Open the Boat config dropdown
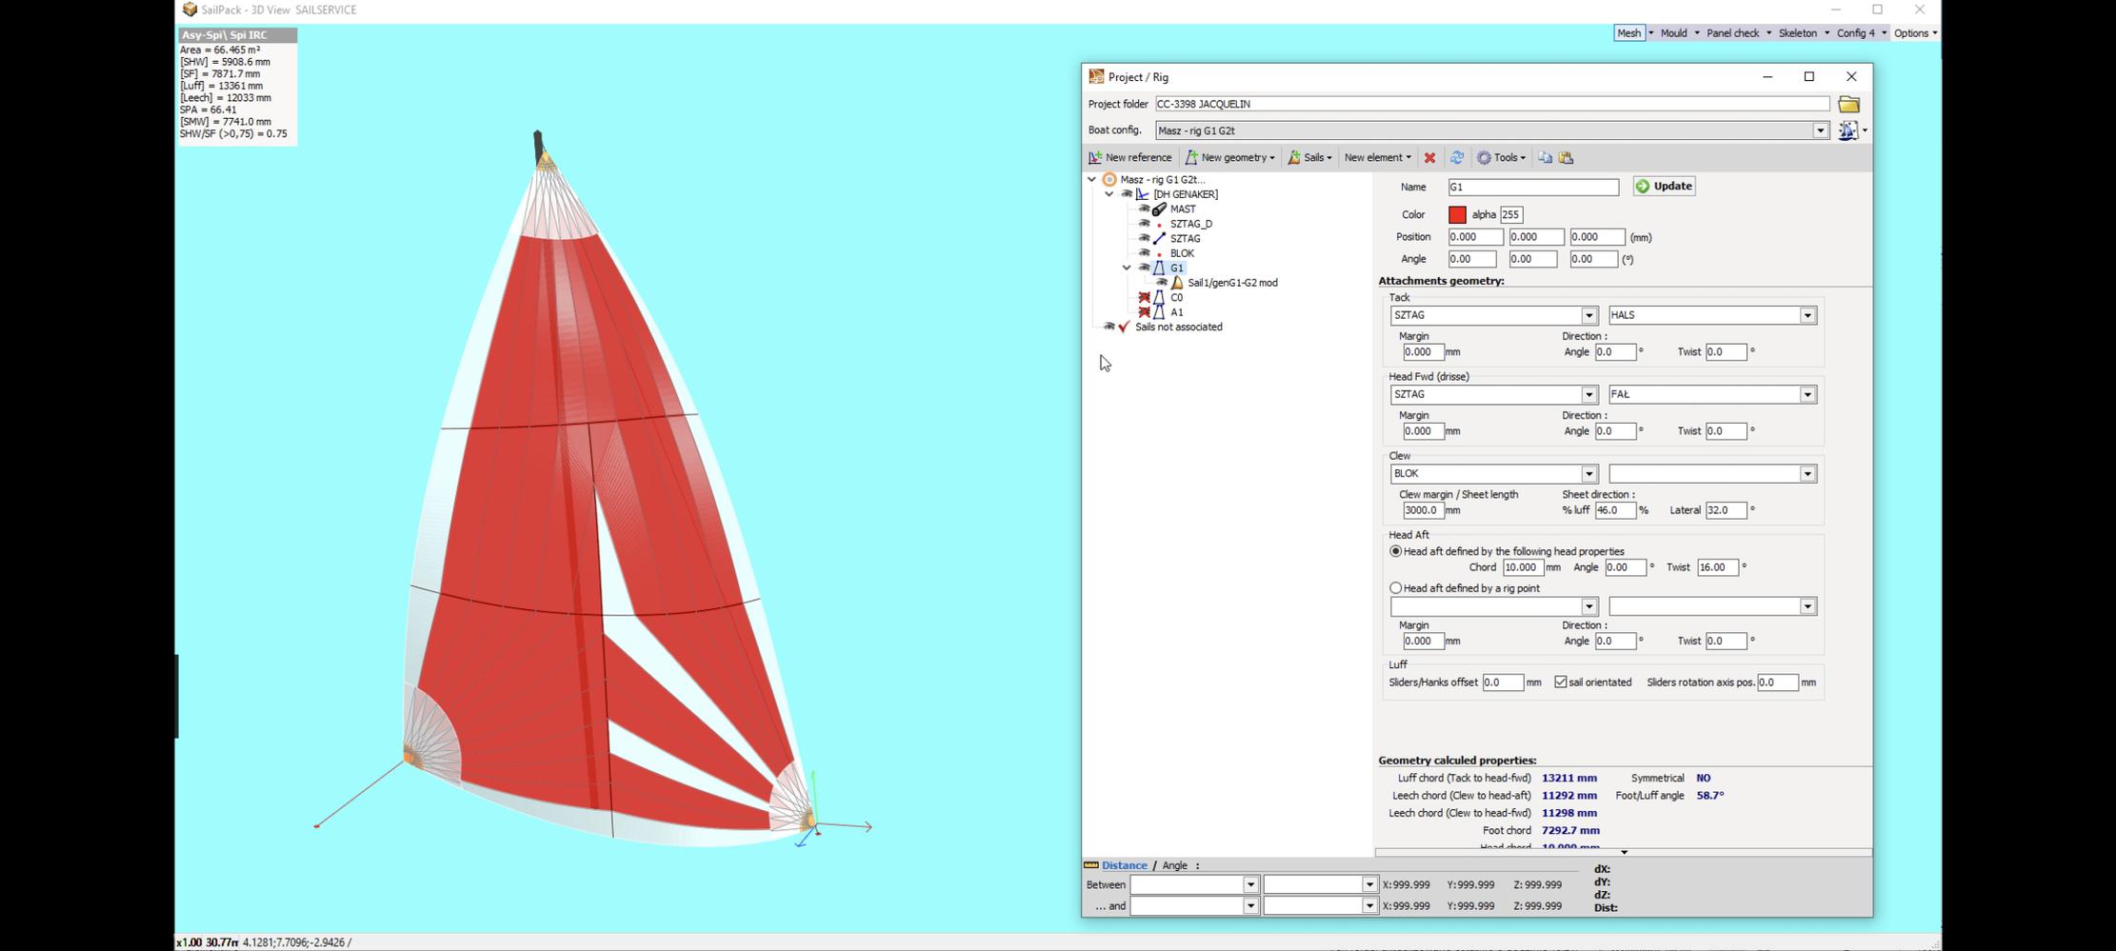 [1820, 130]
